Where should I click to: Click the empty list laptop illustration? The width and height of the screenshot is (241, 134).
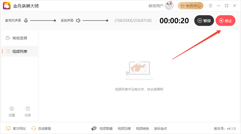pyautogui.click(x=139, y=70)
